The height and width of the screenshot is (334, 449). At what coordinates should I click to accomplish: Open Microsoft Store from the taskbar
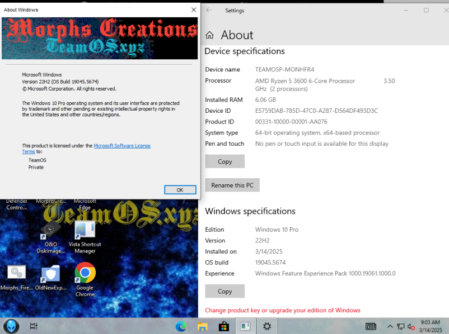click(x=223, y=326)
